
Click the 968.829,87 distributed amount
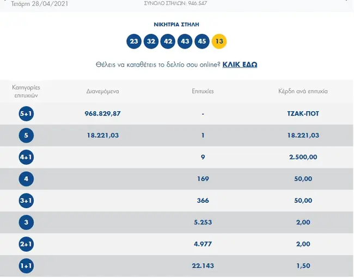pyautogui.click(x=102, y=113)
